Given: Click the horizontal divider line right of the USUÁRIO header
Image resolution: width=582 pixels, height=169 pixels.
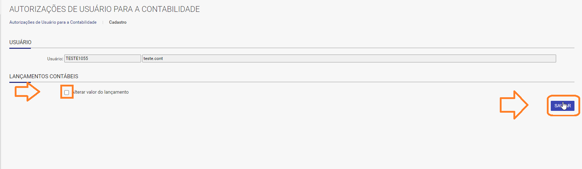Looking at the screenshot, I should point(303,48).
